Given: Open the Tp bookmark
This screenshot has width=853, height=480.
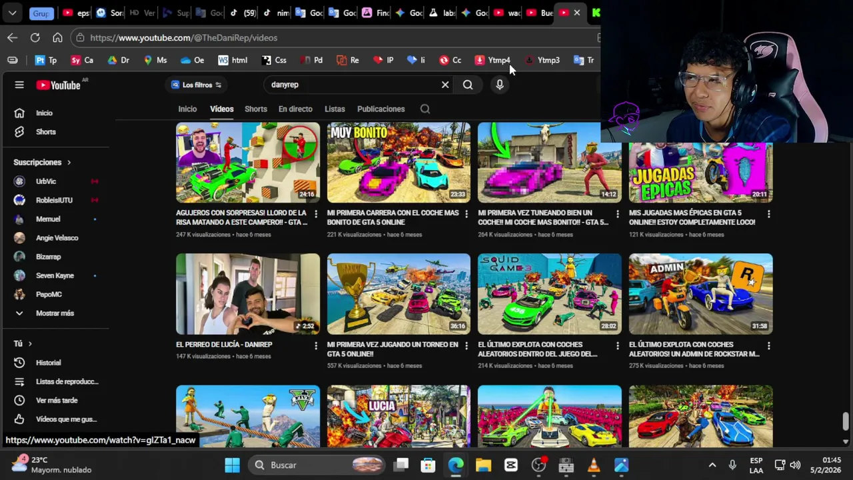Looking at the screenshot, I should 46,60.
